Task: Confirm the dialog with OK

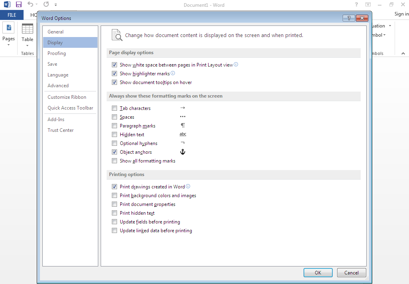Action: 318,273
